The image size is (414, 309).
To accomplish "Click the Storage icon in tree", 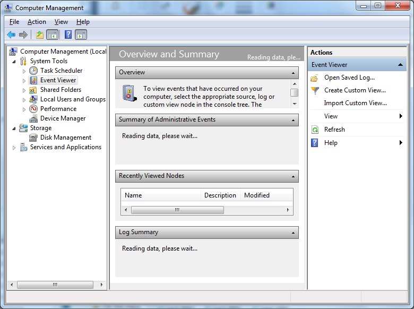I will (23, 128).
